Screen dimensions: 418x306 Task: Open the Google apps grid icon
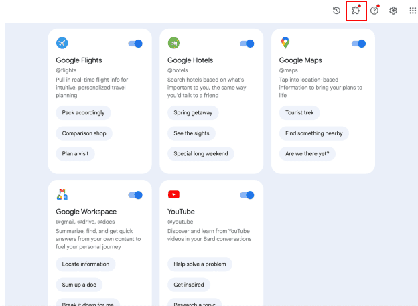click(413, 11)
